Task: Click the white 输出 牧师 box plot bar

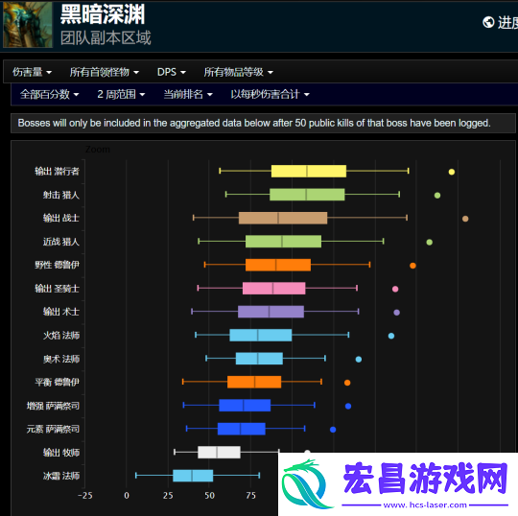Action: point(219,453)
